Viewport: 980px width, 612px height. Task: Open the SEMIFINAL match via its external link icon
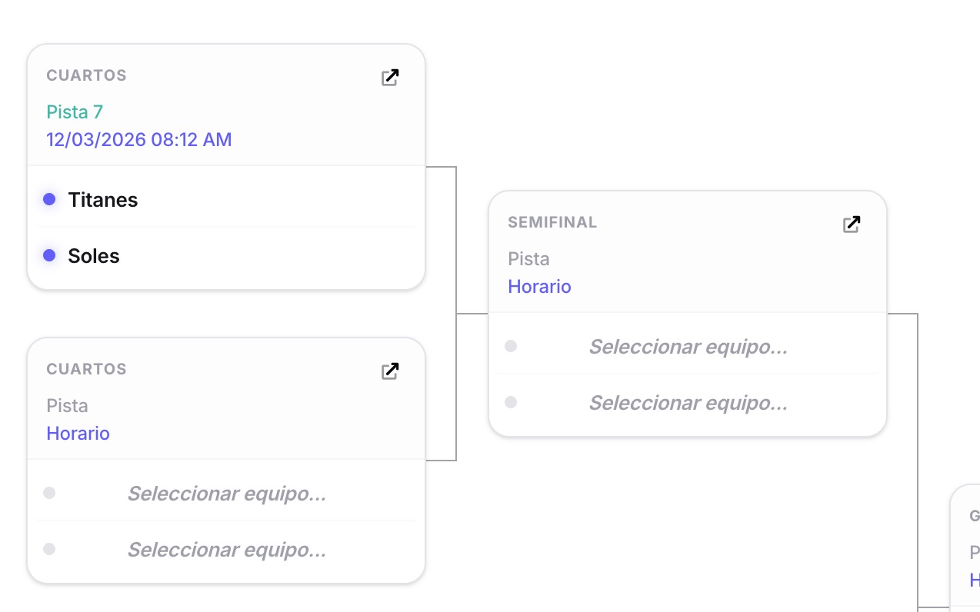point(852,224)
